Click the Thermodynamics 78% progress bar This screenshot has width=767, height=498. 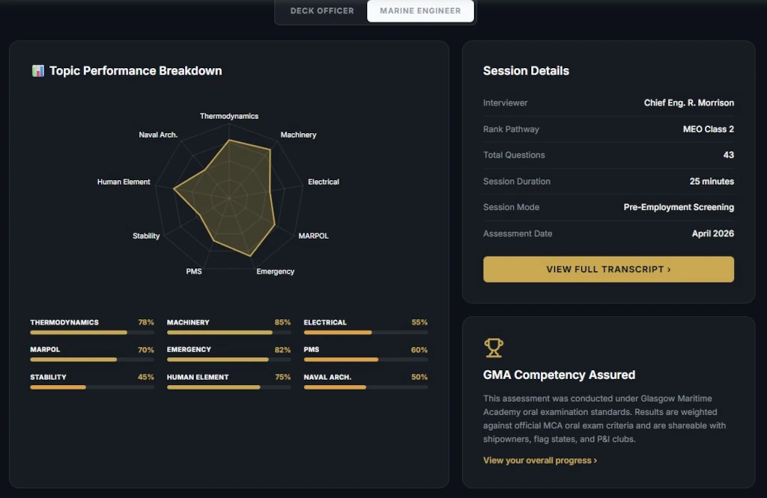92,333
